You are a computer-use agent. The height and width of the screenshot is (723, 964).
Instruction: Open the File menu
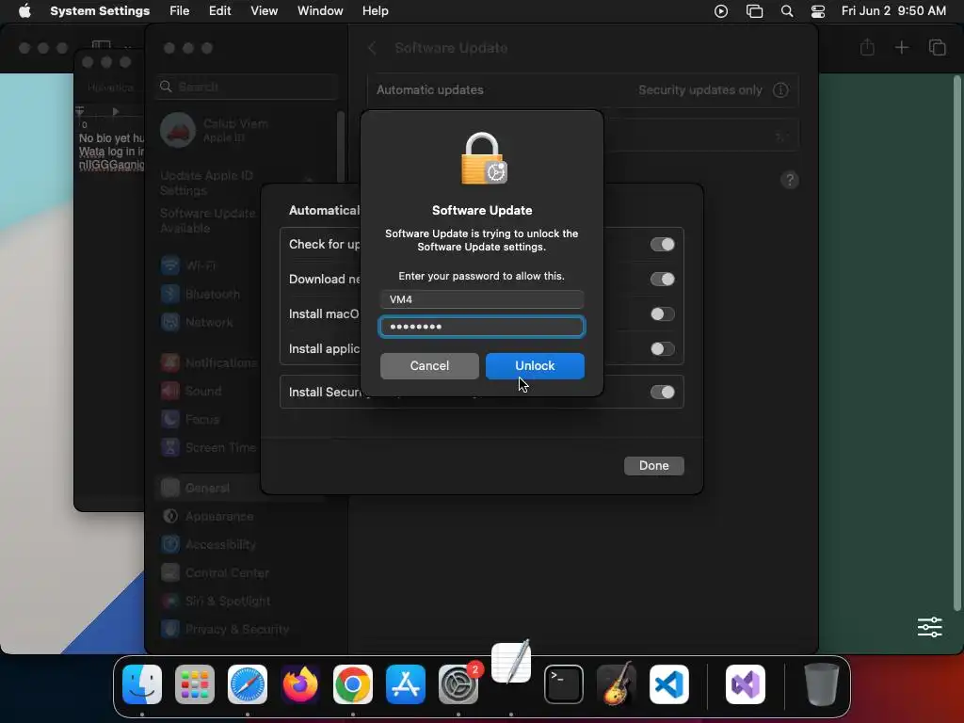180,11
